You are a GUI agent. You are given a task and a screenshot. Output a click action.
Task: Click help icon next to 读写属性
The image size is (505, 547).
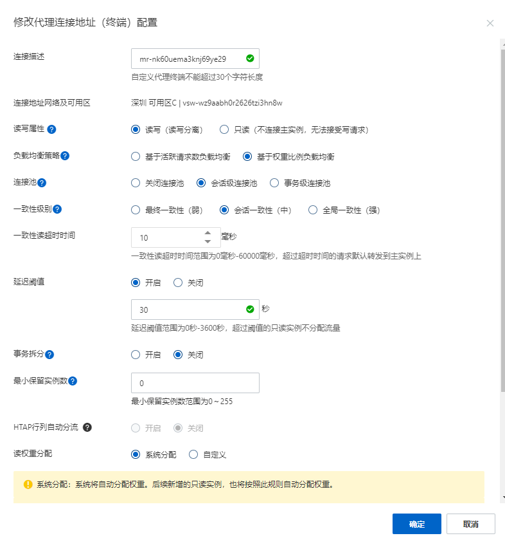pyautogui.click(x=52, y=129)
